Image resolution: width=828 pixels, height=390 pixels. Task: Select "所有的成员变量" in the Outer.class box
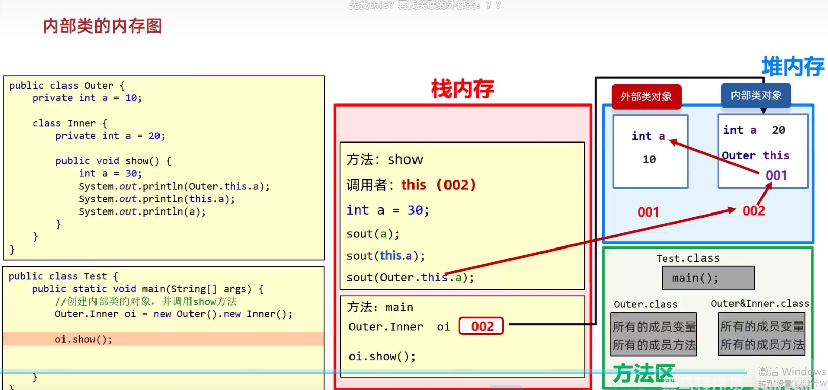[654, 327]
